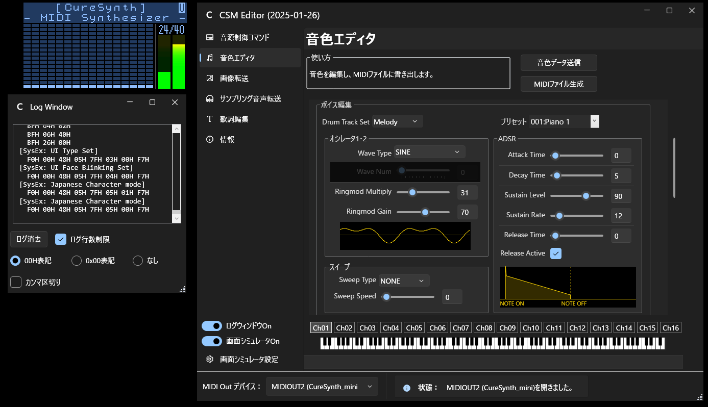Minimize the CSM Editor window

[647, 10]
